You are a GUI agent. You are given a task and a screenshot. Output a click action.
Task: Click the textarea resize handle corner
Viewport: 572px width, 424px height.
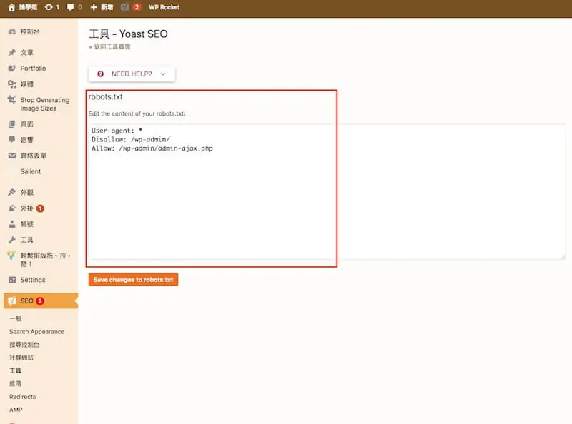pyautogui.click(x=563, y=257)
